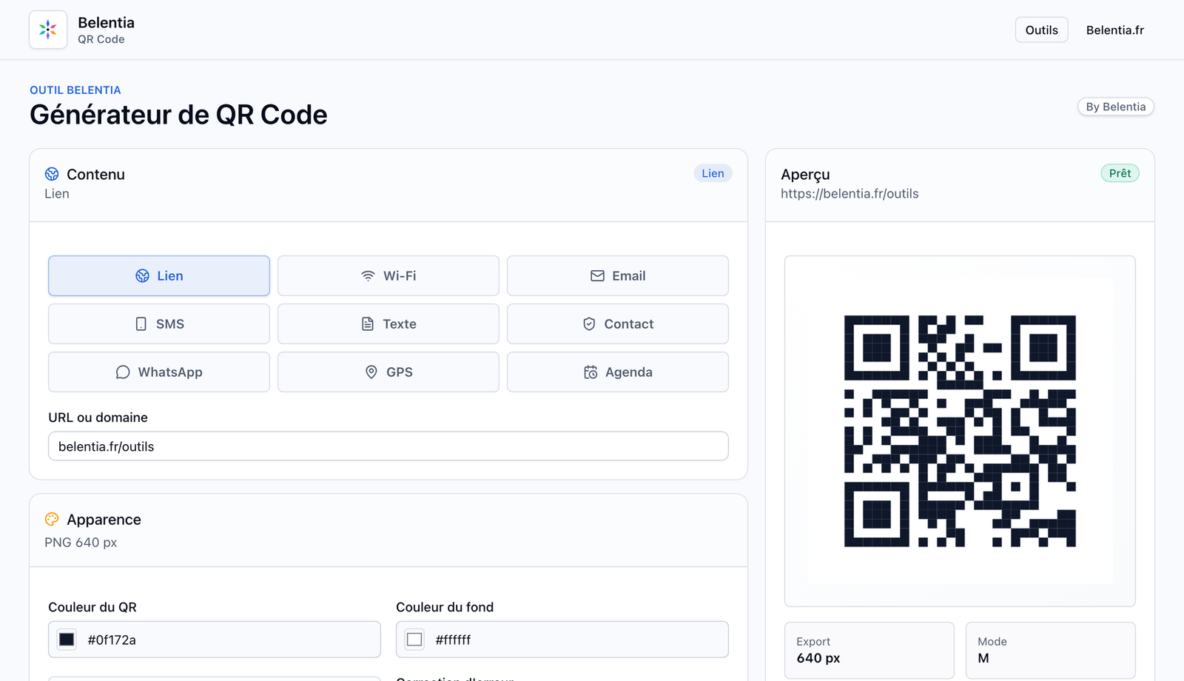
Task: Open the QR color black swatch
Action: pos(67,640)
